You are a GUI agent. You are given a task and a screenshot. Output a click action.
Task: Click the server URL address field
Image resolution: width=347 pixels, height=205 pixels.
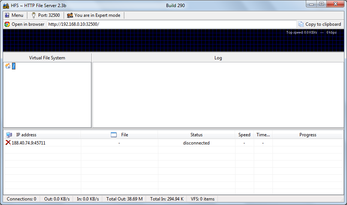[172, 24]
